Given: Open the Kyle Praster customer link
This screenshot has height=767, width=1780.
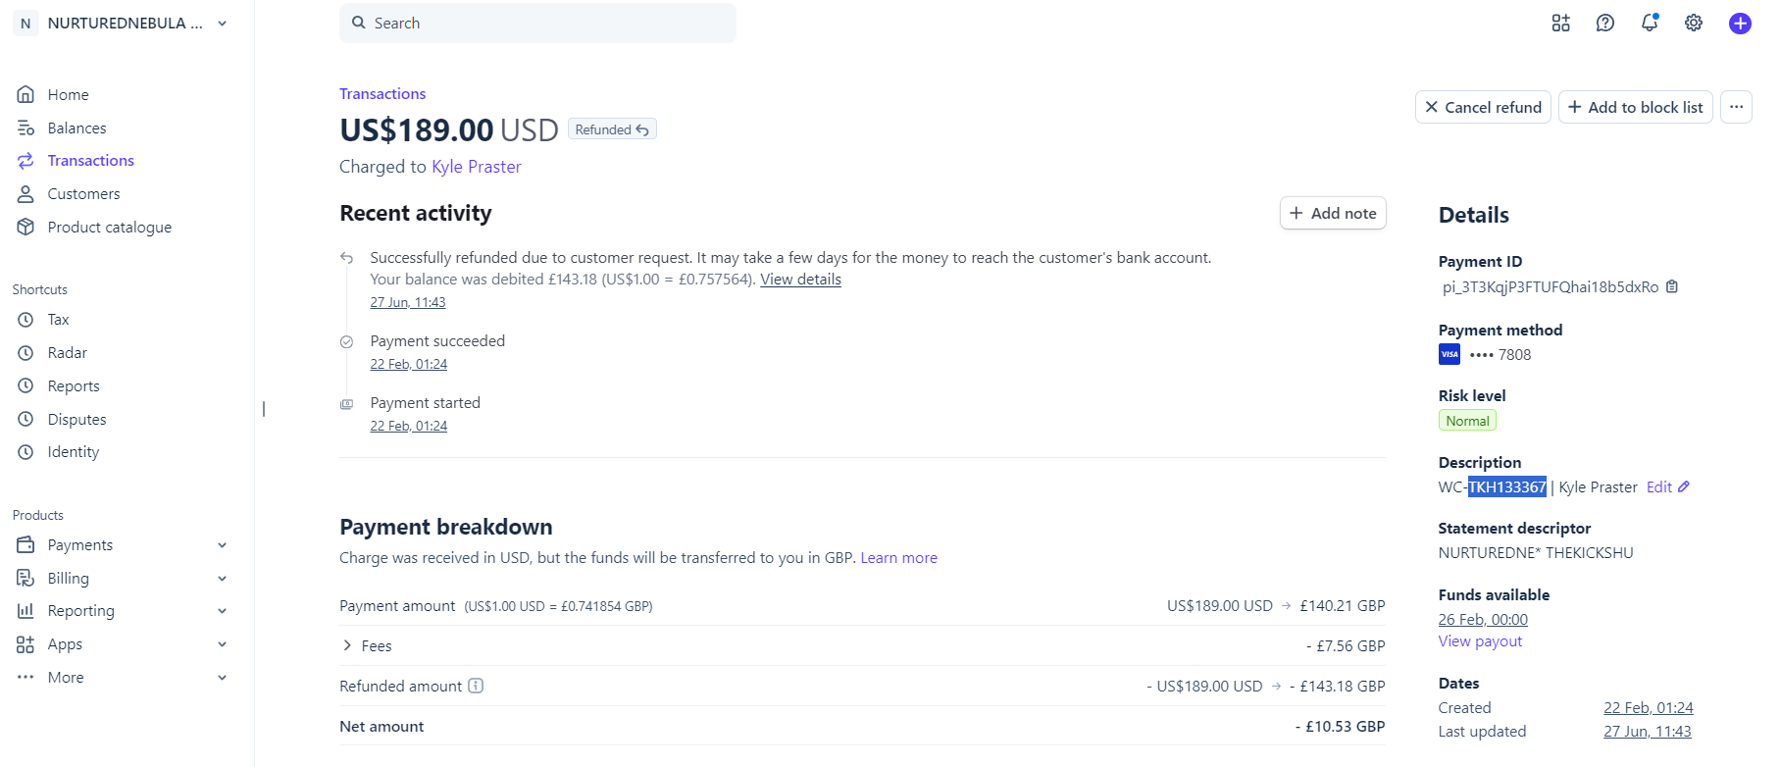Looking at the screenshot, I should pos(477,167).
